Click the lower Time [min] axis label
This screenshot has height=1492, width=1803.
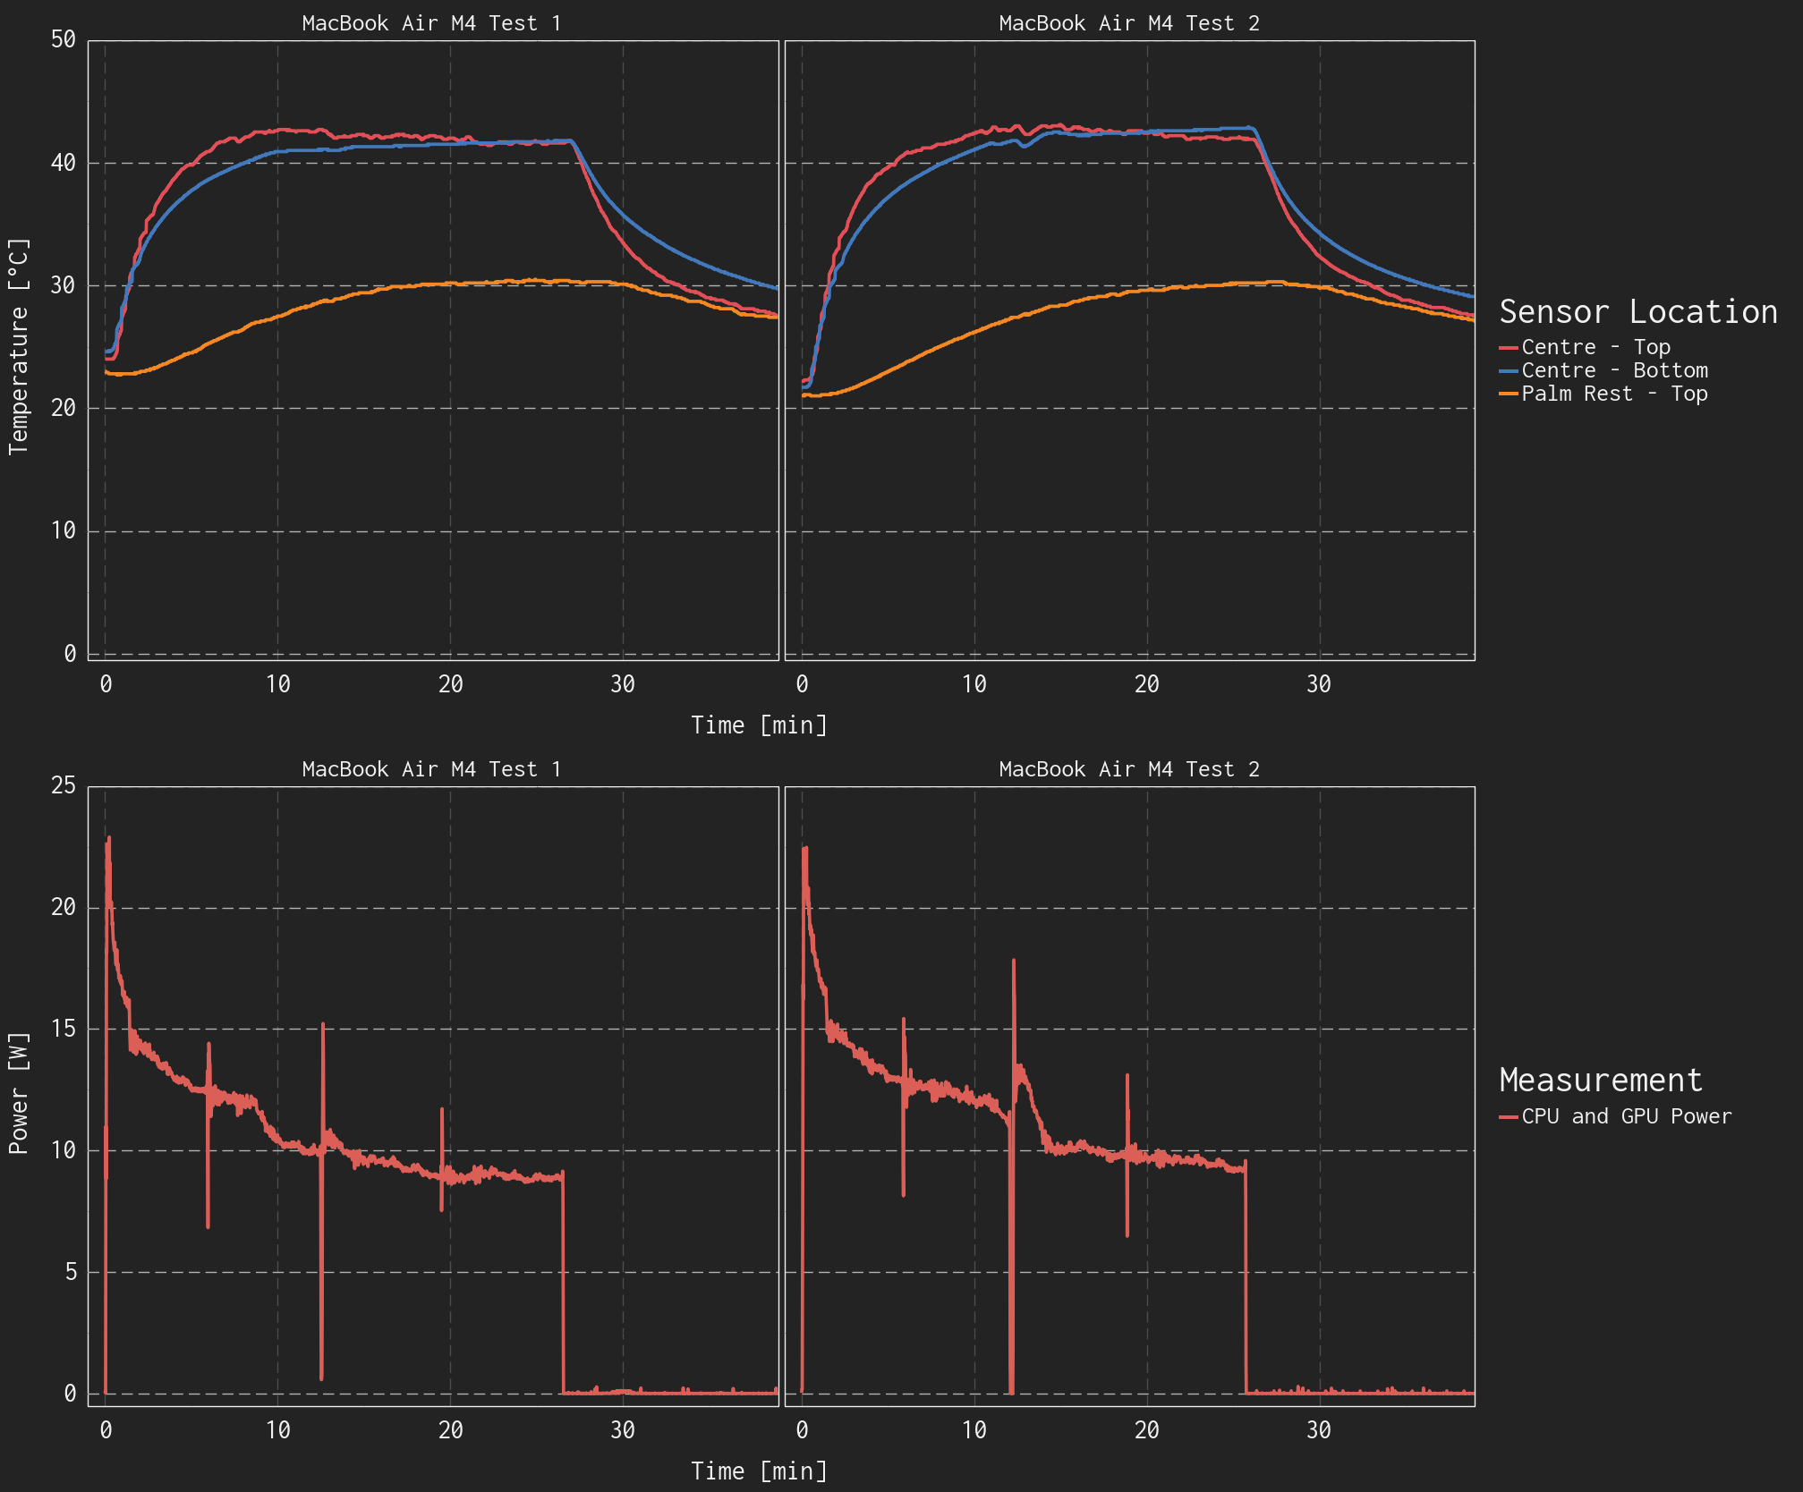pyautogui.click(x=759, y=1471)
